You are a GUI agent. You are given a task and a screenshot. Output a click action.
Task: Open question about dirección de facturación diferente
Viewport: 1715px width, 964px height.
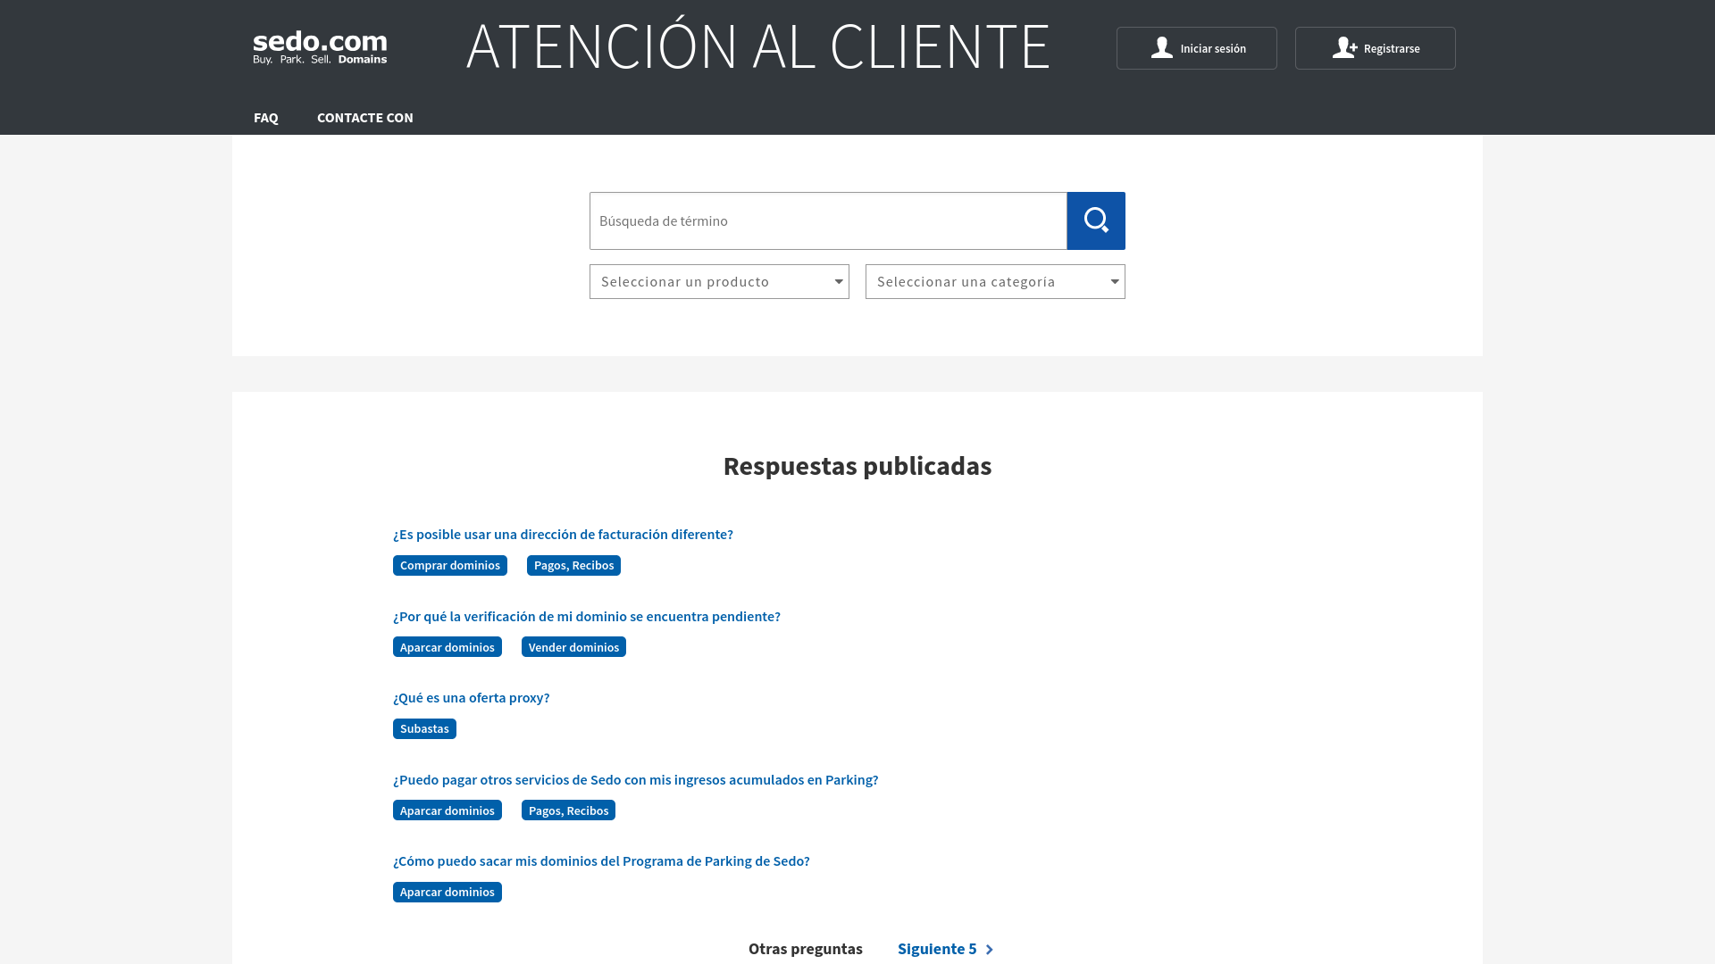563,534
